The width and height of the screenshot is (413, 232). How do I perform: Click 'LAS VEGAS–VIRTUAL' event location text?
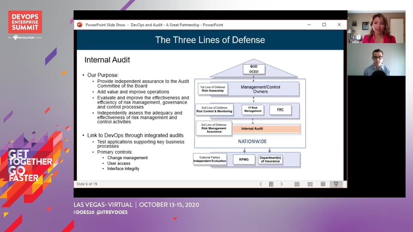[x=103, y=205]
